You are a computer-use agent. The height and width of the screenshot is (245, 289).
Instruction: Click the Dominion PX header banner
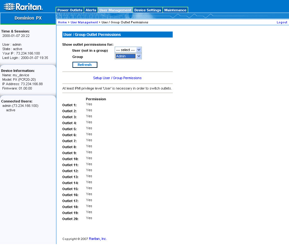28,18
